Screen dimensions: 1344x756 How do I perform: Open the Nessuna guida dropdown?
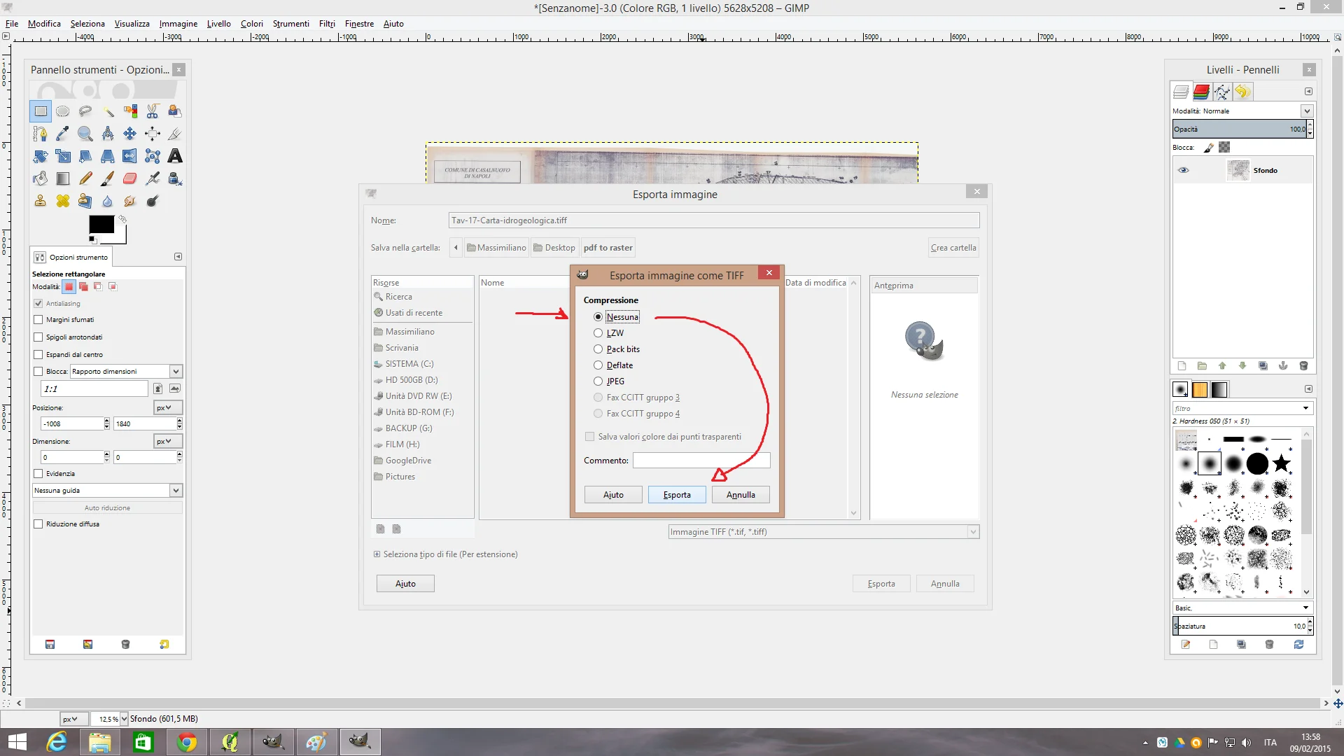tap(107, 491)
